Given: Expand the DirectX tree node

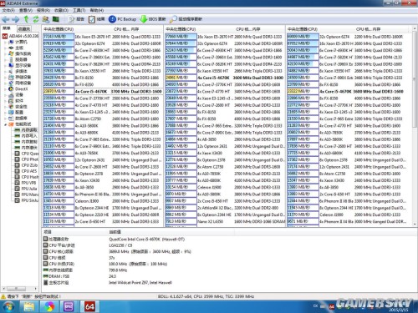Looking at the screenshot, I should tap(5, 89).
